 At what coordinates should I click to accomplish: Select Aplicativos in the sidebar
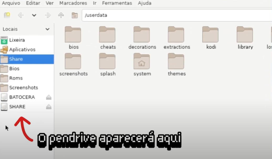click(x=22, y=50)
